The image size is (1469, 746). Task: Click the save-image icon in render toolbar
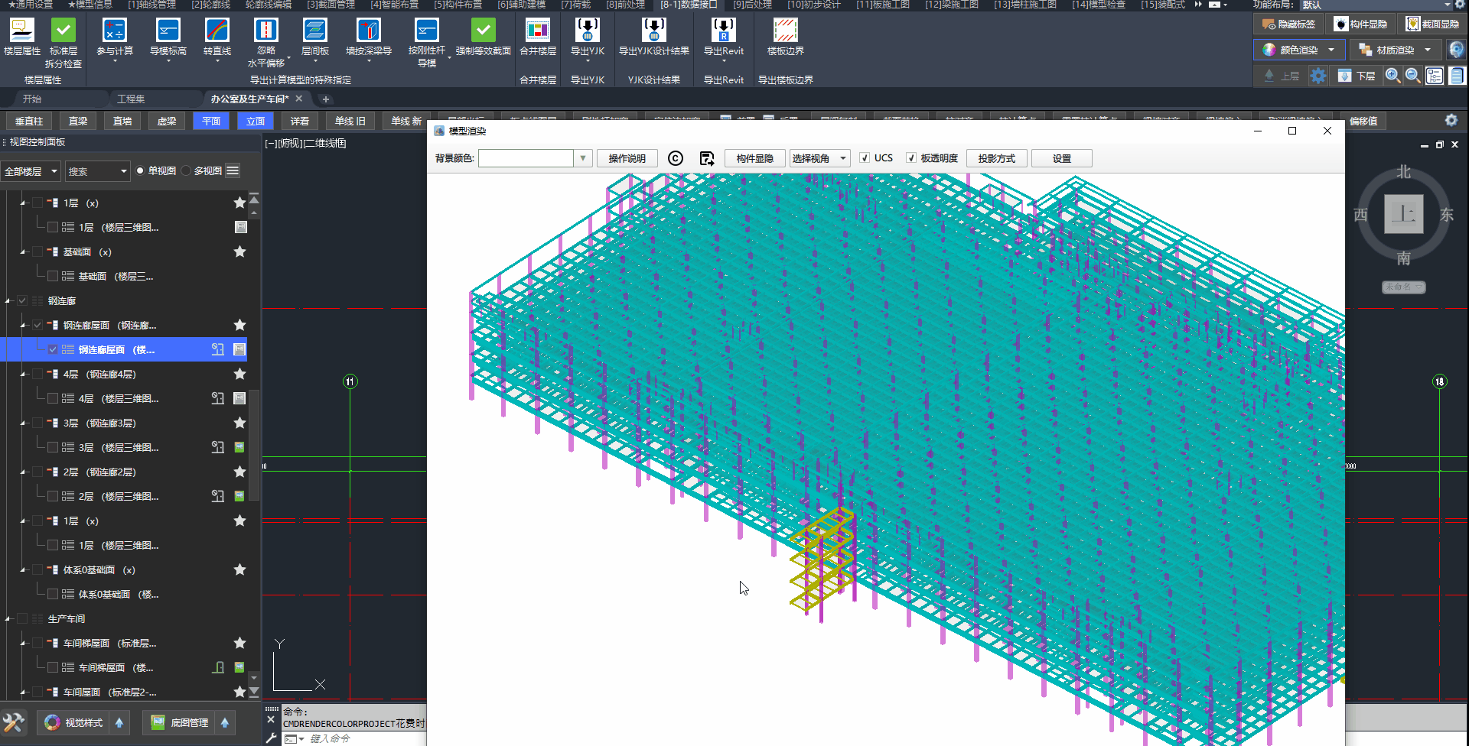click(x=707, y=158)
